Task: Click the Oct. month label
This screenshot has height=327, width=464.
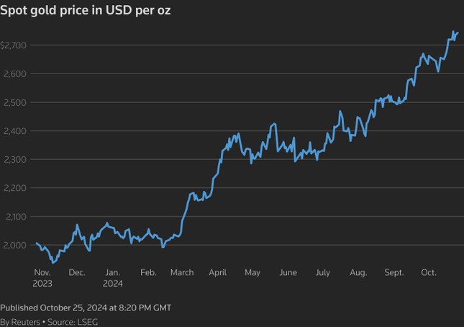Action: 429,272
